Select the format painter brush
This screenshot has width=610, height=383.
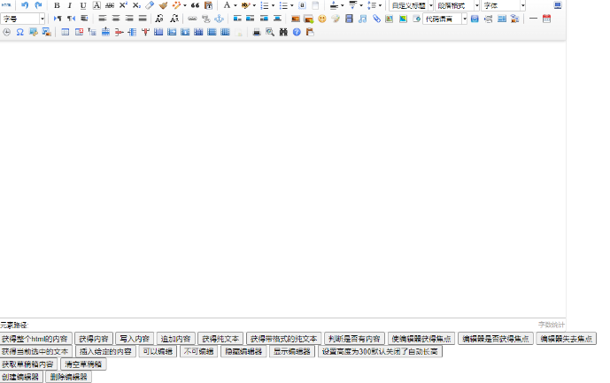click(x=163, y=5)
